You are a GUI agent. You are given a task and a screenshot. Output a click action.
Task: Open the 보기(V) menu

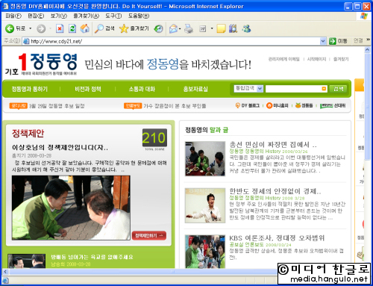coord(59,16)
